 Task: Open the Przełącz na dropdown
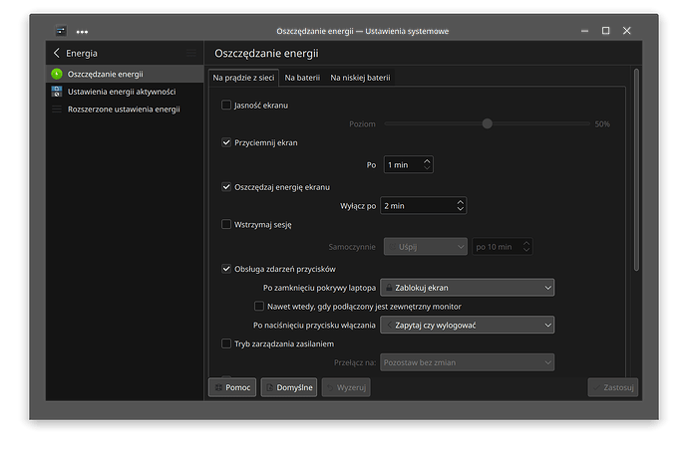point(467,362)
